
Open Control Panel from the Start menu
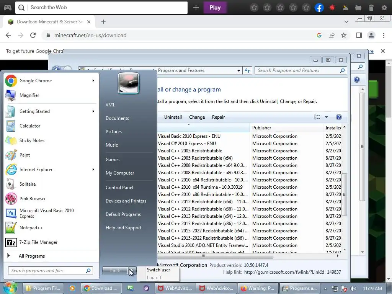click(119, 188)
